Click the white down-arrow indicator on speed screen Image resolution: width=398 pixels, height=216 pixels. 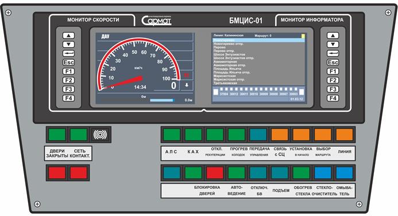pyautogui.click(x=187, y=85)
